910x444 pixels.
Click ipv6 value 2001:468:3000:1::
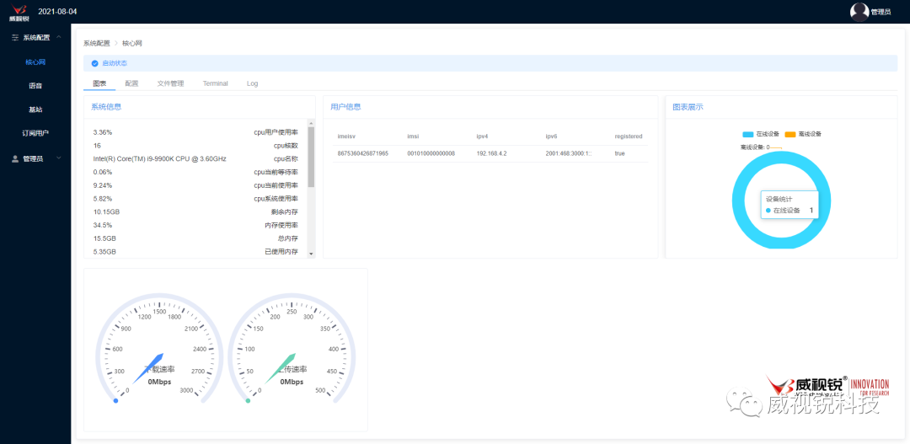point(568,154)
